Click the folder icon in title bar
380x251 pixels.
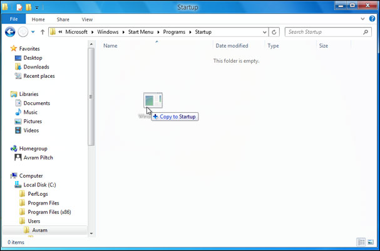(x=5, y=7)
